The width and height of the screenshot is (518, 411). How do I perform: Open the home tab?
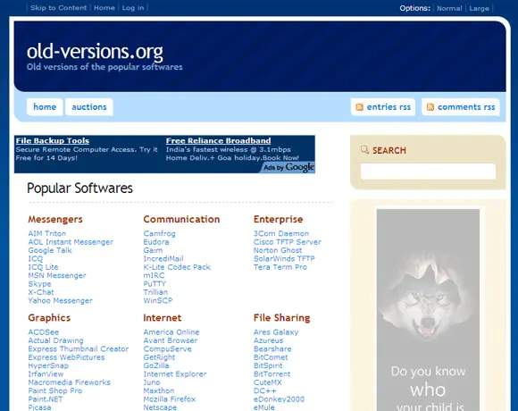45,107
